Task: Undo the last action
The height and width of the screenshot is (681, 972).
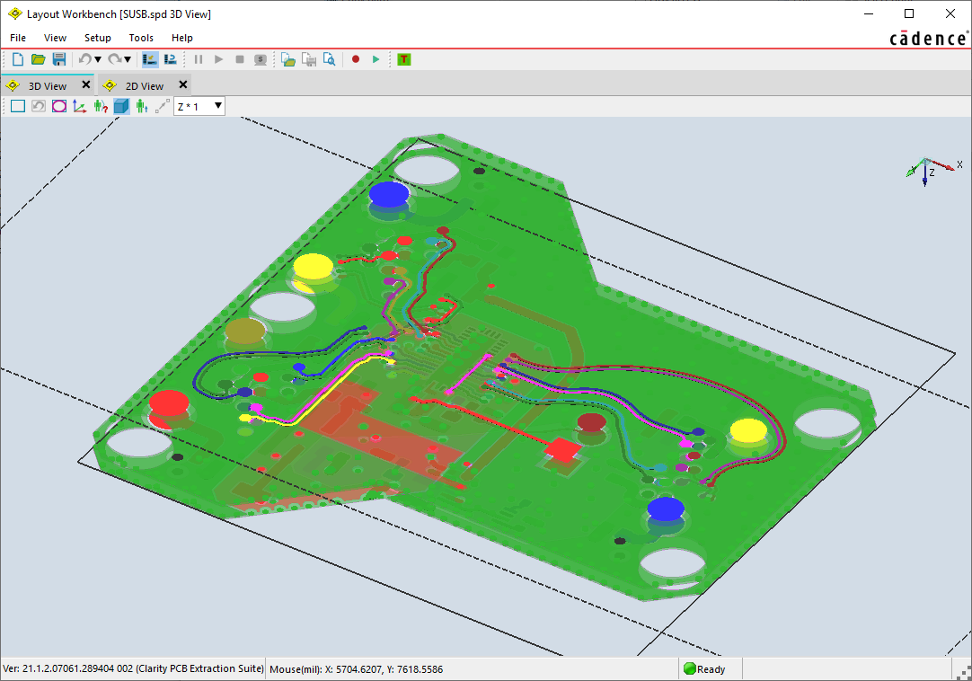Action: [x=84, y=59]
